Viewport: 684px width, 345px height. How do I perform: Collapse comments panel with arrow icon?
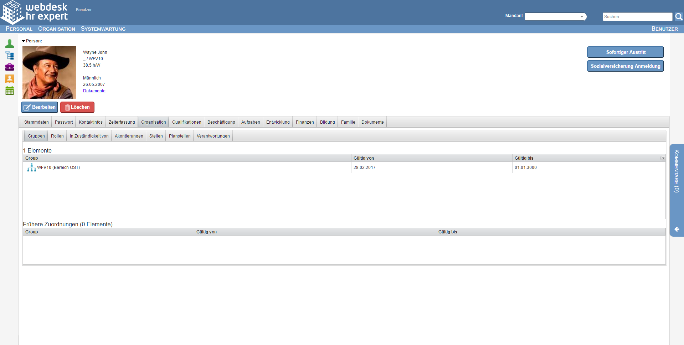[677, 229]
